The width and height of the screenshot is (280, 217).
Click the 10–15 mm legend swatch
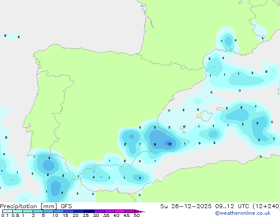tap(58, 211)
